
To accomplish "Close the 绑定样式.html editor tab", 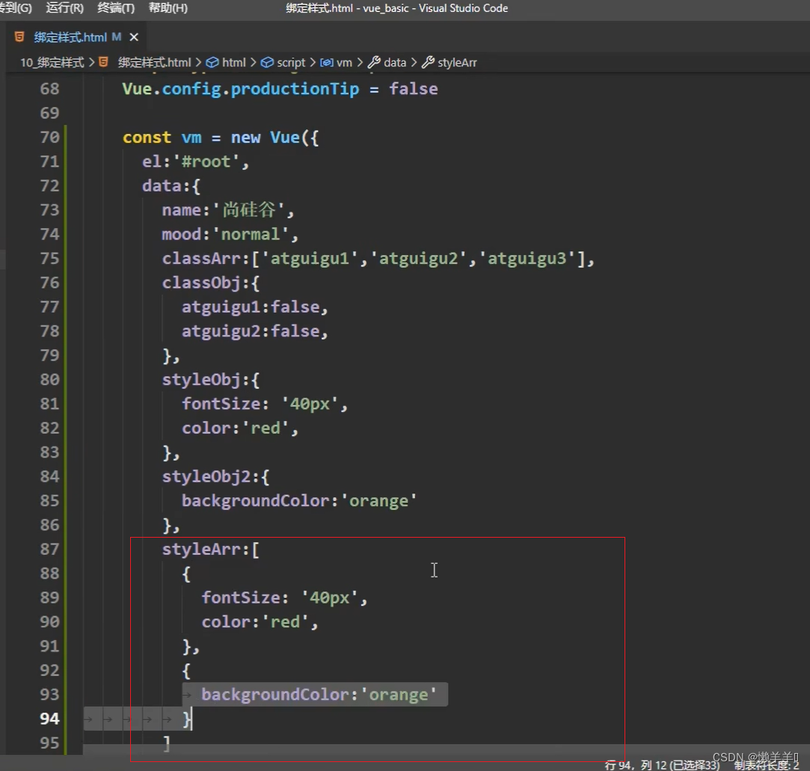I will tap(134, 37).
